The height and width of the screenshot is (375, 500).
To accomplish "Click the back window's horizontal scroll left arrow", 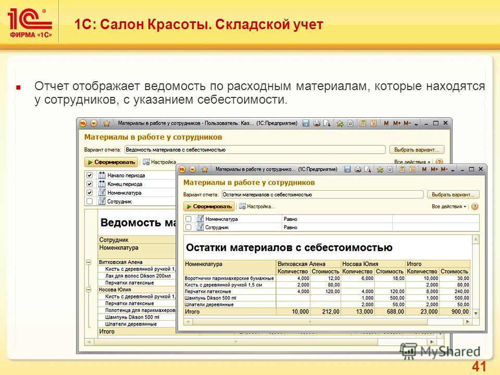I will click(x=89, y=342).
